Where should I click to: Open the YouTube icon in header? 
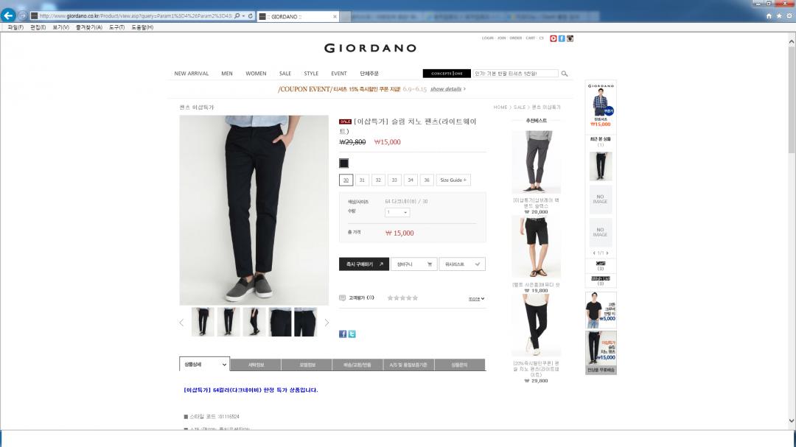554,38
